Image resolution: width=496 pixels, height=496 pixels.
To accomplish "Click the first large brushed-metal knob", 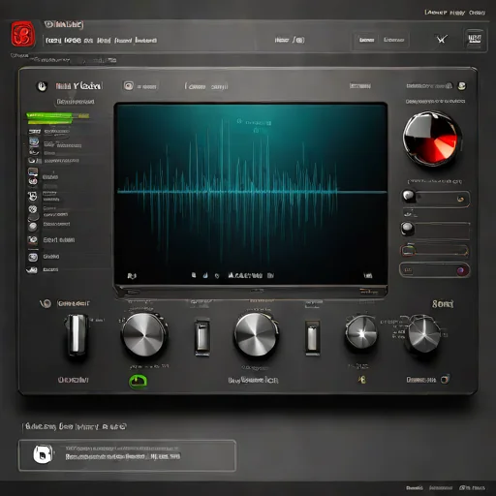I will [x=143, y=334].
